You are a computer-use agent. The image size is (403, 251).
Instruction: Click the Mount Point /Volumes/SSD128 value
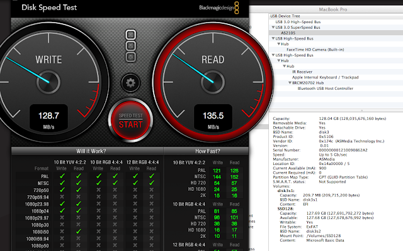(323, 236)
